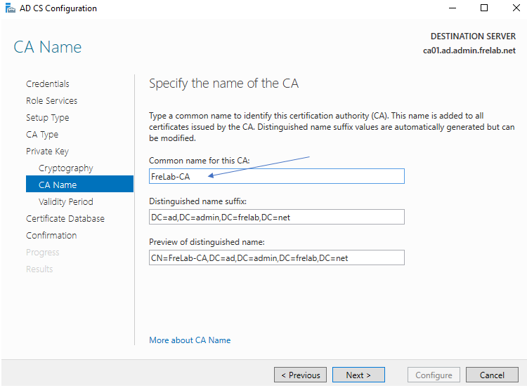527x388 pixels.
Task: Maximize the AD CS Configuration window
Action: tap(484, 8)
